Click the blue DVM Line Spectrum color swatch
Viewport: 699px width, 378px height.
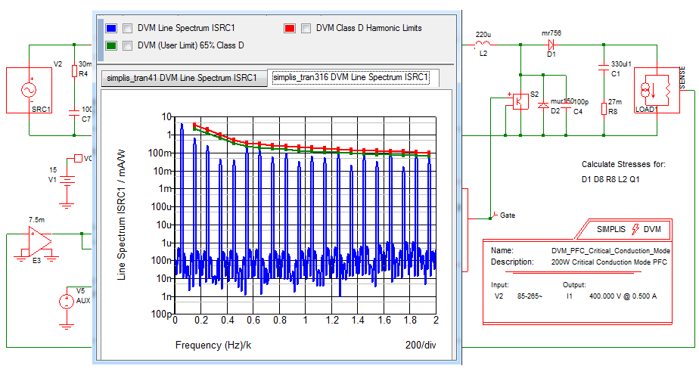(x=111, y=29)
